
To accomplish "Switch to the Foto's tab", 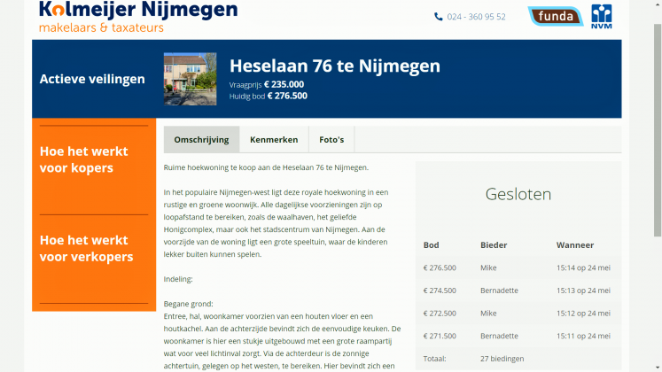I will (331, 140).
